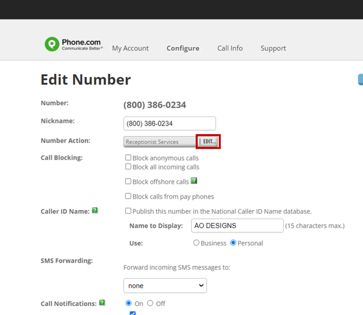Screen dimensions: 363x315
Task: Enable Block all incoming calls checkbox
Action: pos(128,167)
